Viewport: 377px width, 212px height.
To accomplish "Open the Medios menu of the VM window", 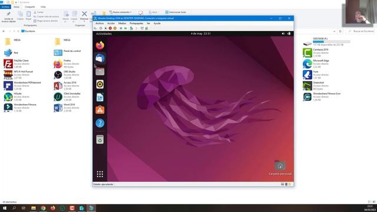I will click(122, 24).
